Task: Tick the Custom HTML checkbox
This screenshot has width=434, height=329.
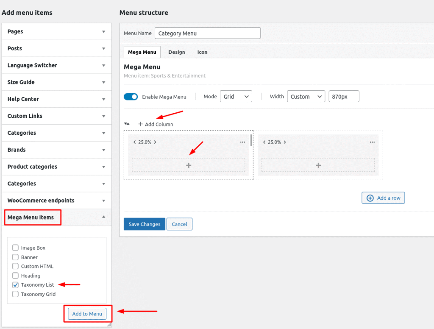Action: coord(16,266)
